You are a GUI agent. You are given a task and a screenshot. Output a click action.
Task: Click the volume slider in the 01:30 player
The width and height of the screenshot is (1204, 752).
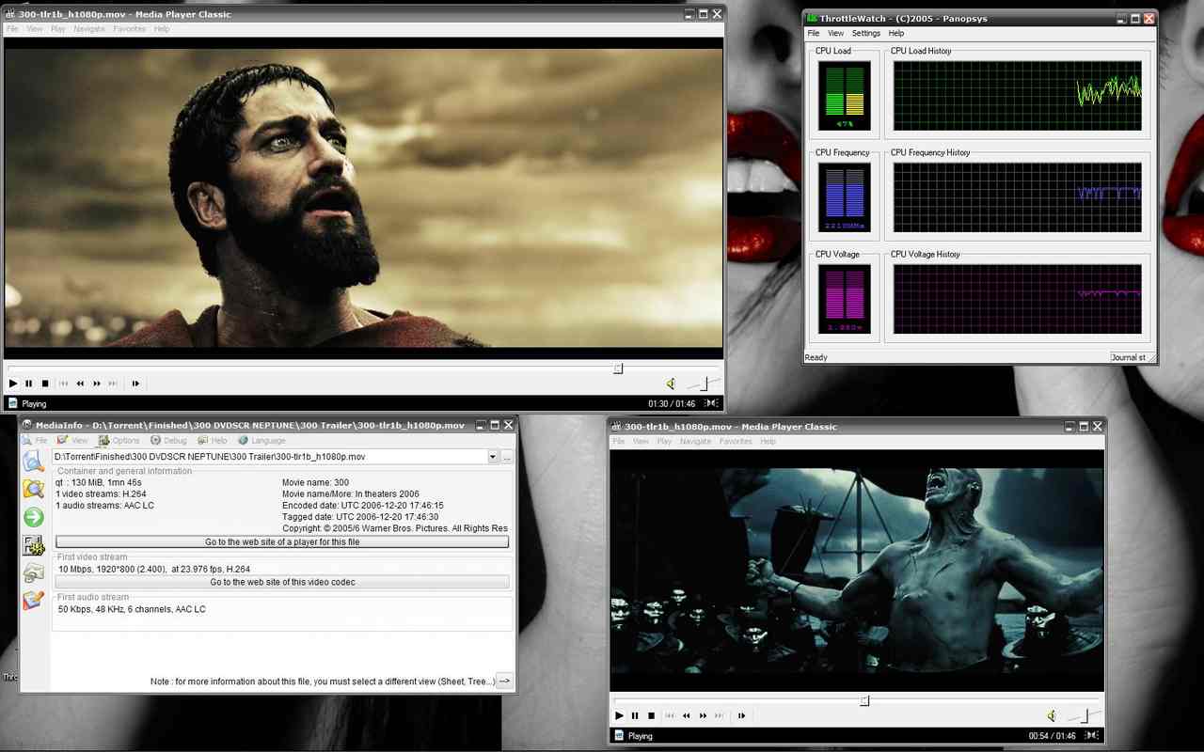coord(704,384)
